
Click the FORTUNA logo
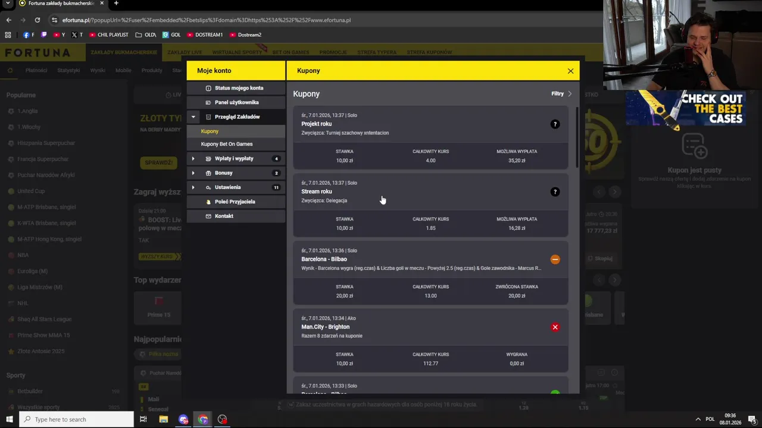click(x=38, y=53)
